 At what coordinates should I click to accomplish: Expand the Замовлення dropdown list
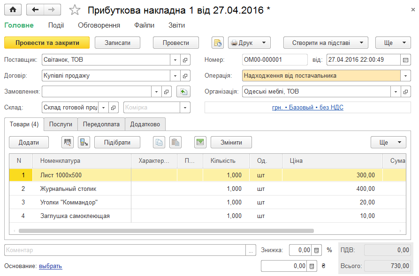pyautogui.click(x=157, y=92)
